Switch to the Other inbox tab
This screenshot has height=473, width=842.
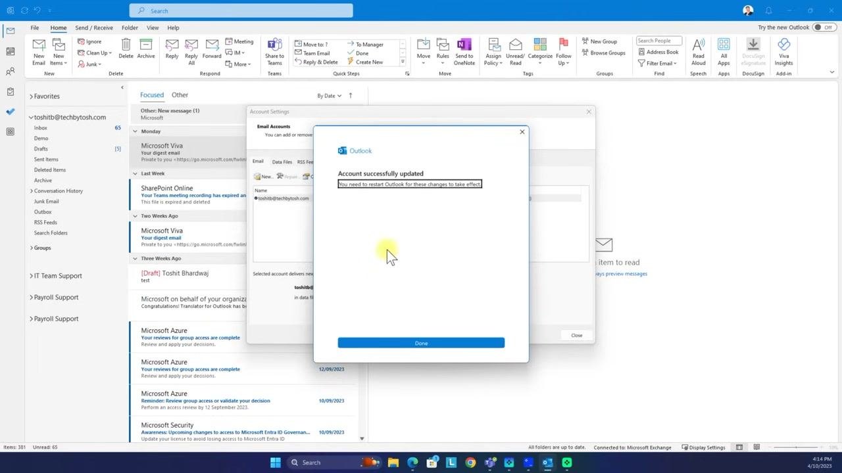[180, 95]
